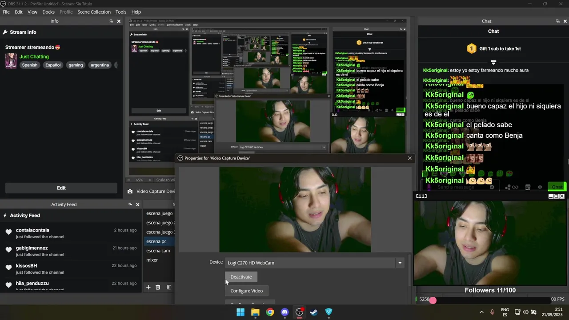Open Discord from the taskbar

tap(284, 312)
